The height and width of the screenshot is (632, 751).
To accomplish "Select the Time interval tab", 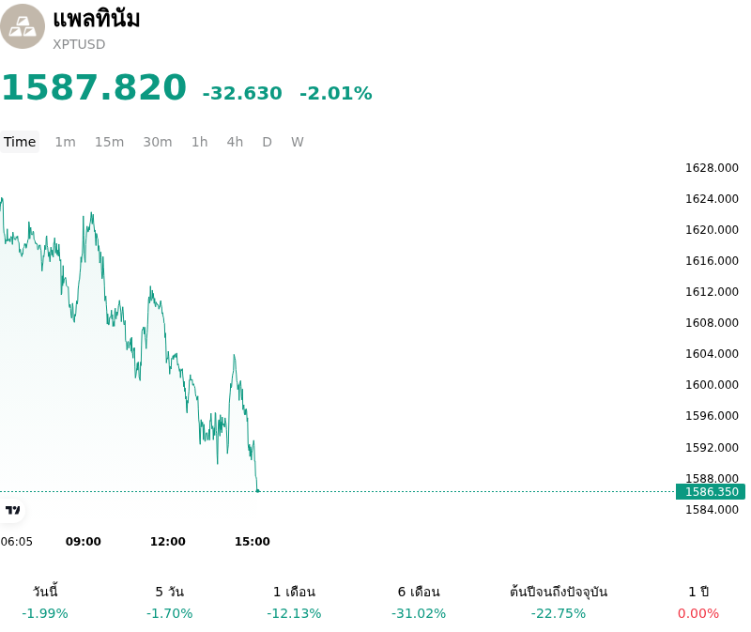I will coord(20,142).
